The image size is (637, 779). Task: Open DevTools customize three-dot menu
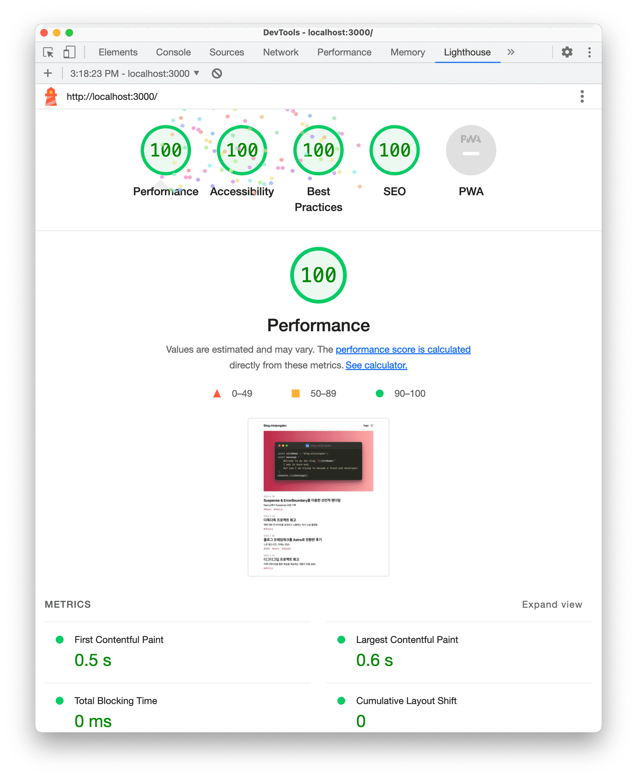tap(589, 52)
